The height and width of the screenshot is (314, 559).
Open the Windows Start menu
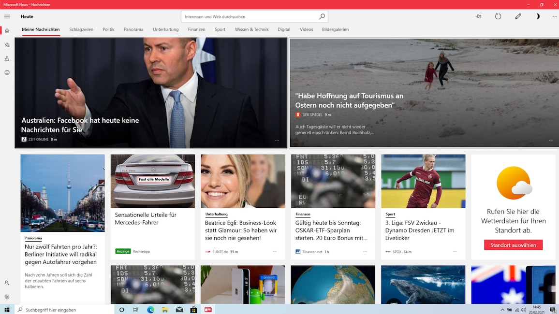(7, 310)
